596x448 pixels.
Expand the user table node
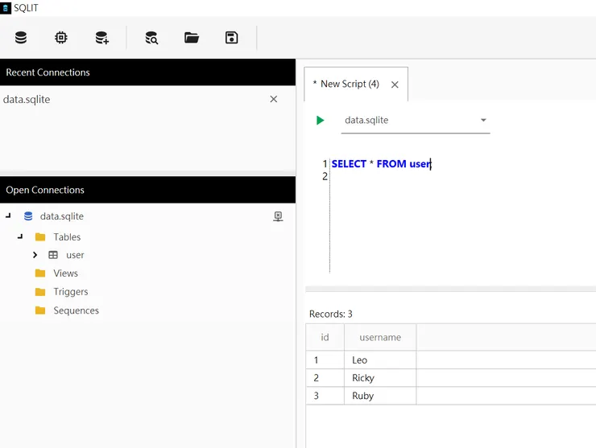(x=35, y=255)
